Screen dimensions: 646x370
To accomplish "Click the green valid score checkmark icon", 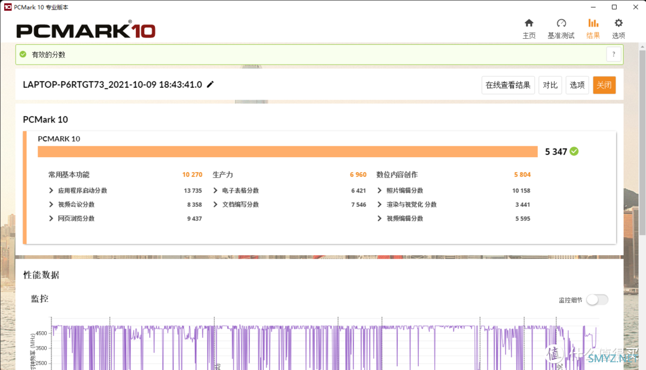I will [23, 54].
